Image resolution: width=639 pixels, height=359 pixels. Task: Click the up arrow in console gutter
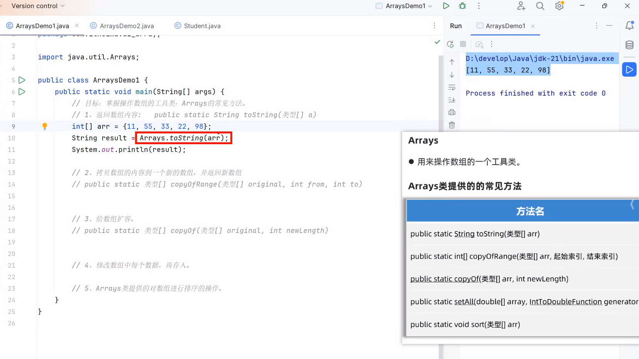(452, 62)
